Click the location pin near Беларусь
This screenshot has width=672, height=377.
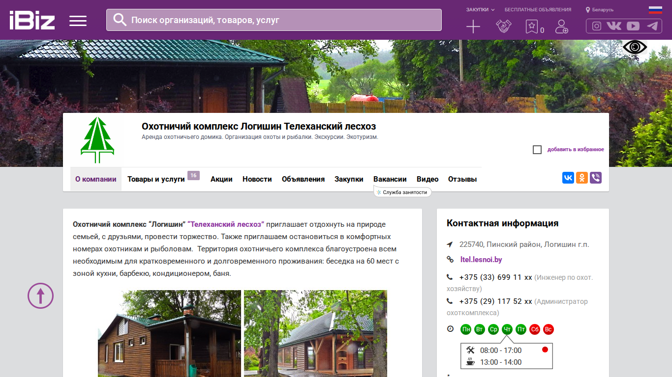tap(588, 10)
